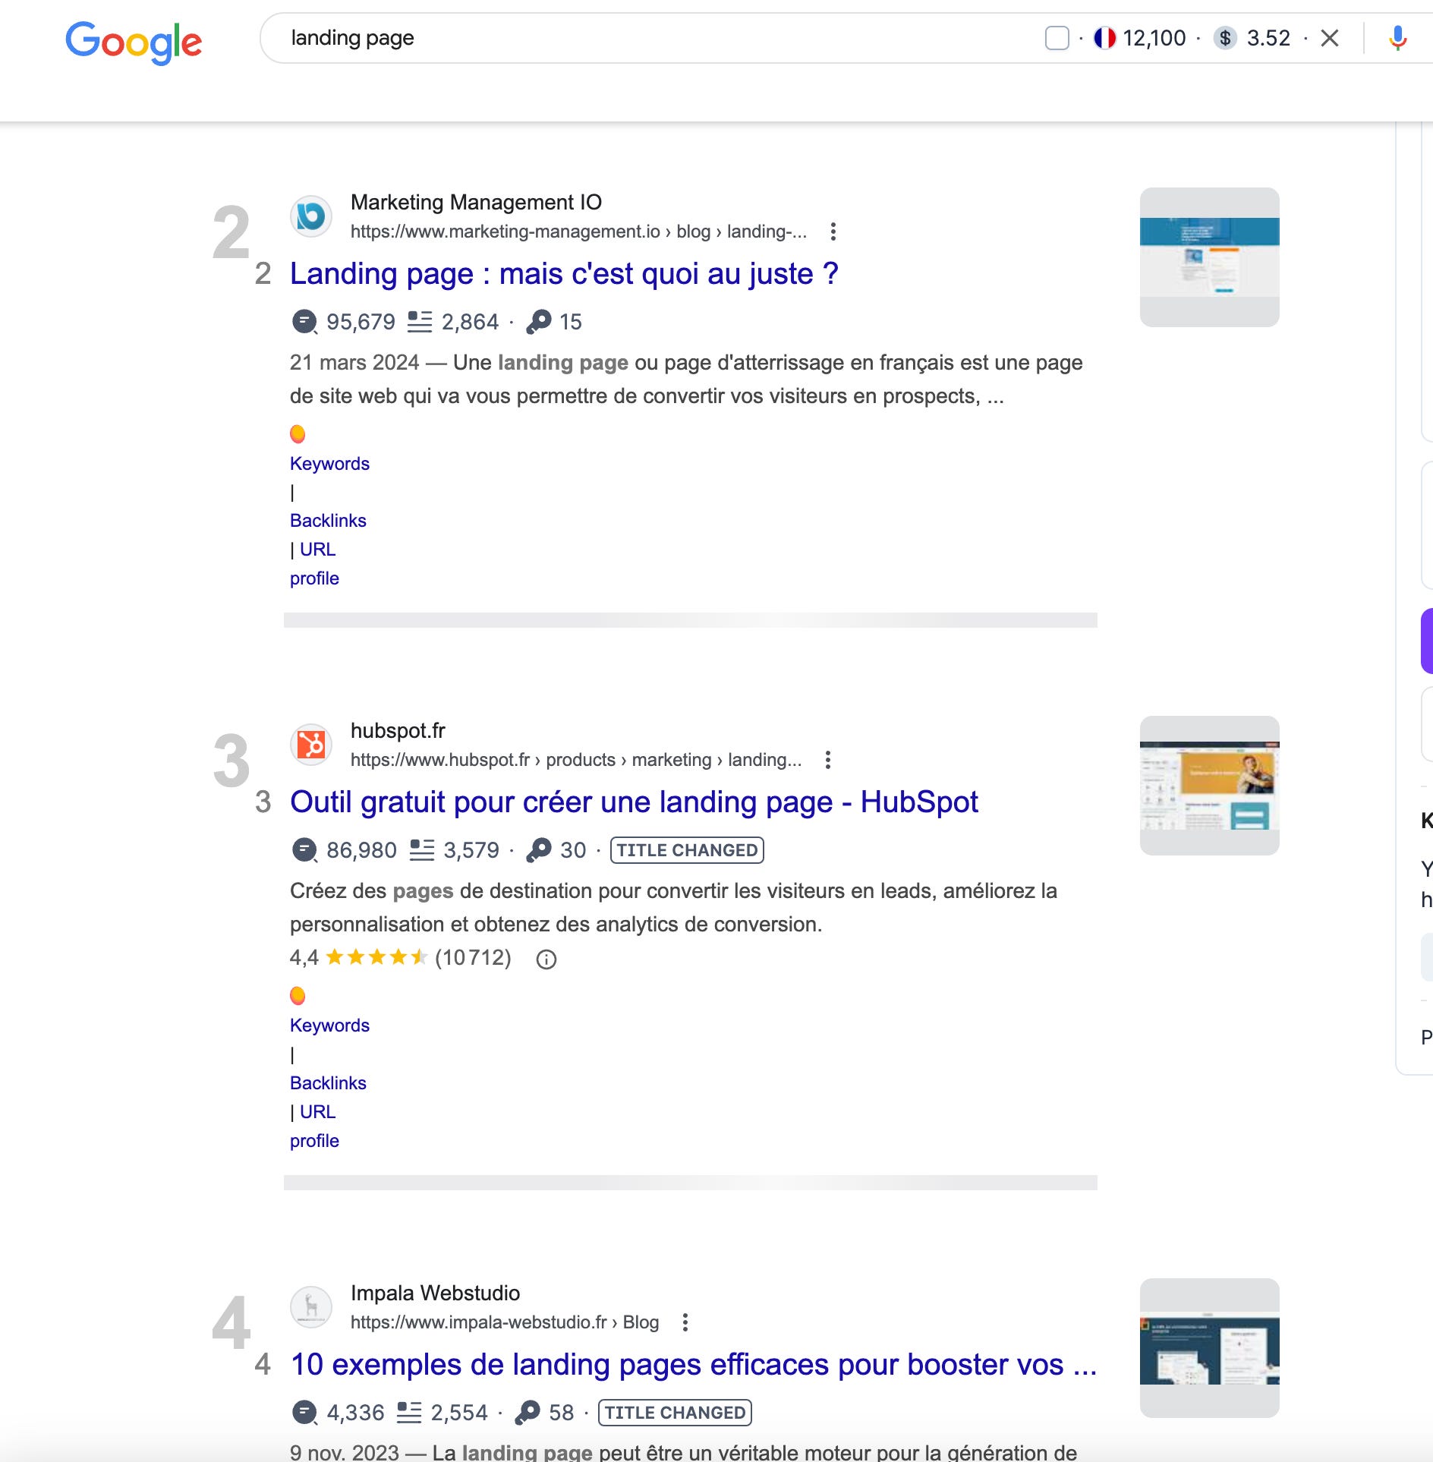Open Keywords link under Marketing Management result
Image resolution: width=1433 pixels, height=1462 pixels.
pyautogui.click(x=329, y=464)
